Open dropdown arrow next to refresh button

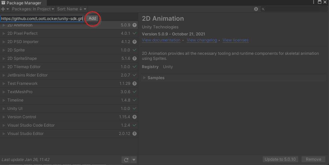click(x=134, y=160)
